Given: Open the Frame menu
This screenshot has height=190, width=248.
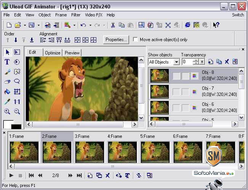Looking at the screenshot, I should tap(61, 15).
